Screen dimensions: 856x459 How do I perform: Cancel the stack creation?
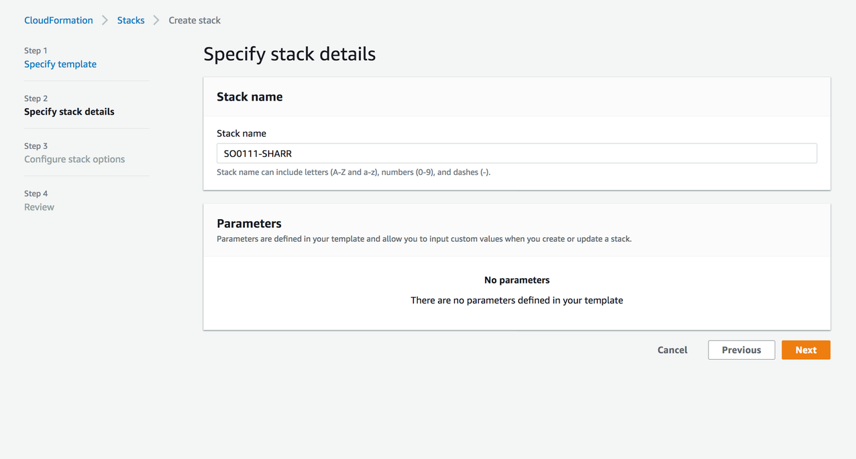click(672, 349)
